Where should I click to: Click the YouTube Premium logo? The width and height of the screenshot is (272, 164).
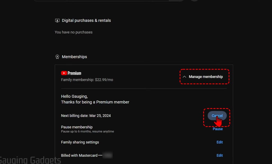71,73
